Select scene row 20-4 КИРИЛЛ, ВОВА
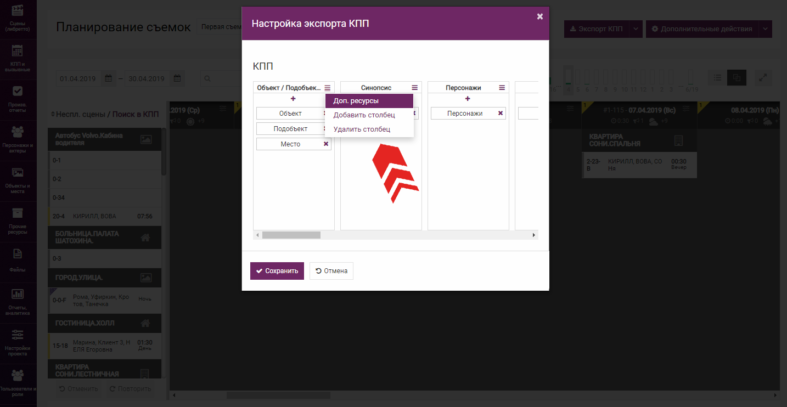This screenshot has width=787, height=407. [x=104, y=216]
